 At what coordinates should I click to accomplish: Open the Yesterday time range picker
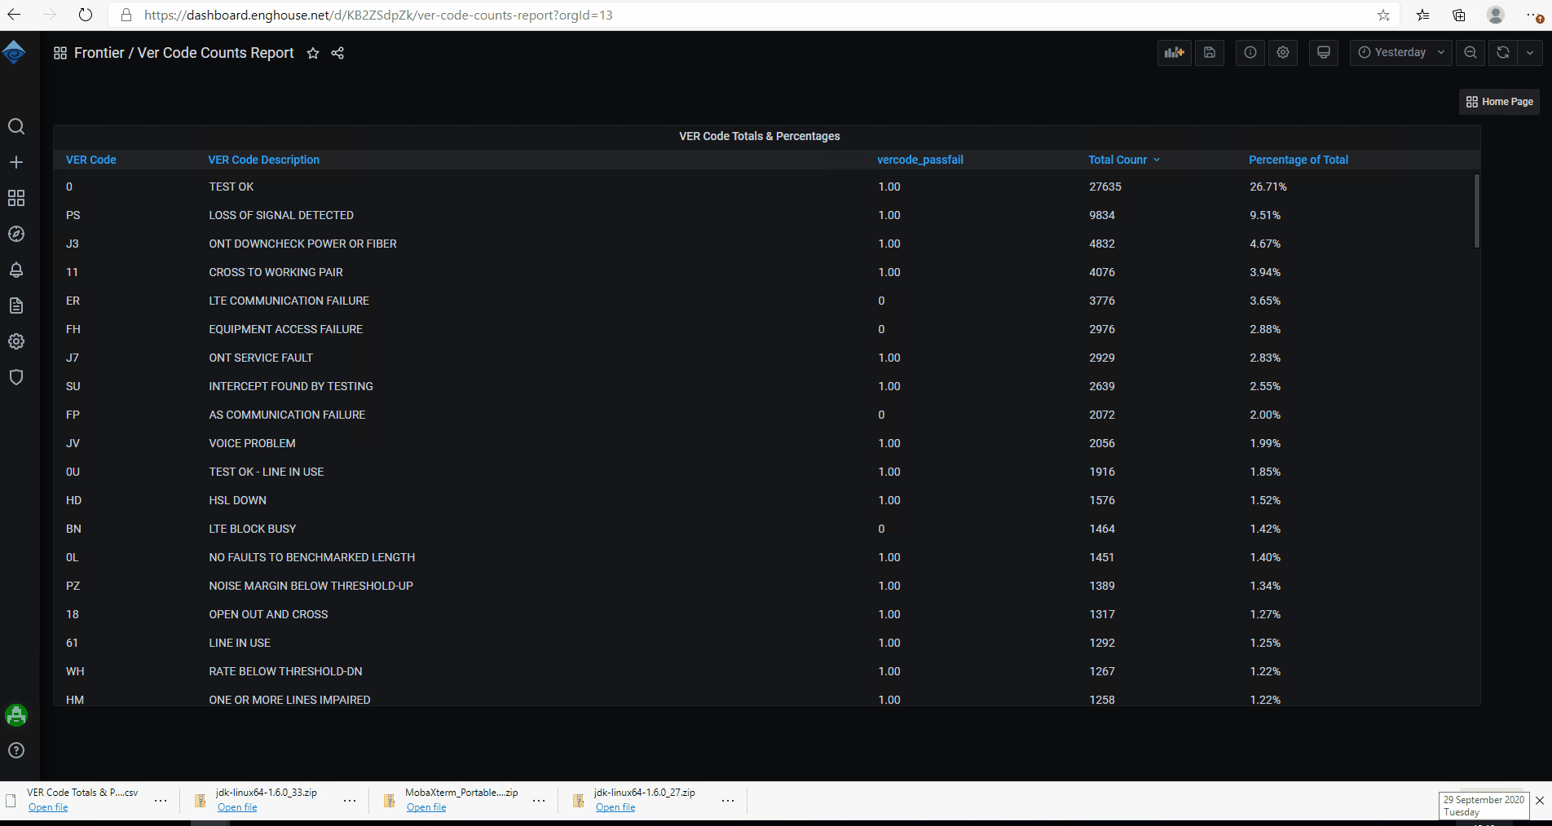coord(1399,52)
